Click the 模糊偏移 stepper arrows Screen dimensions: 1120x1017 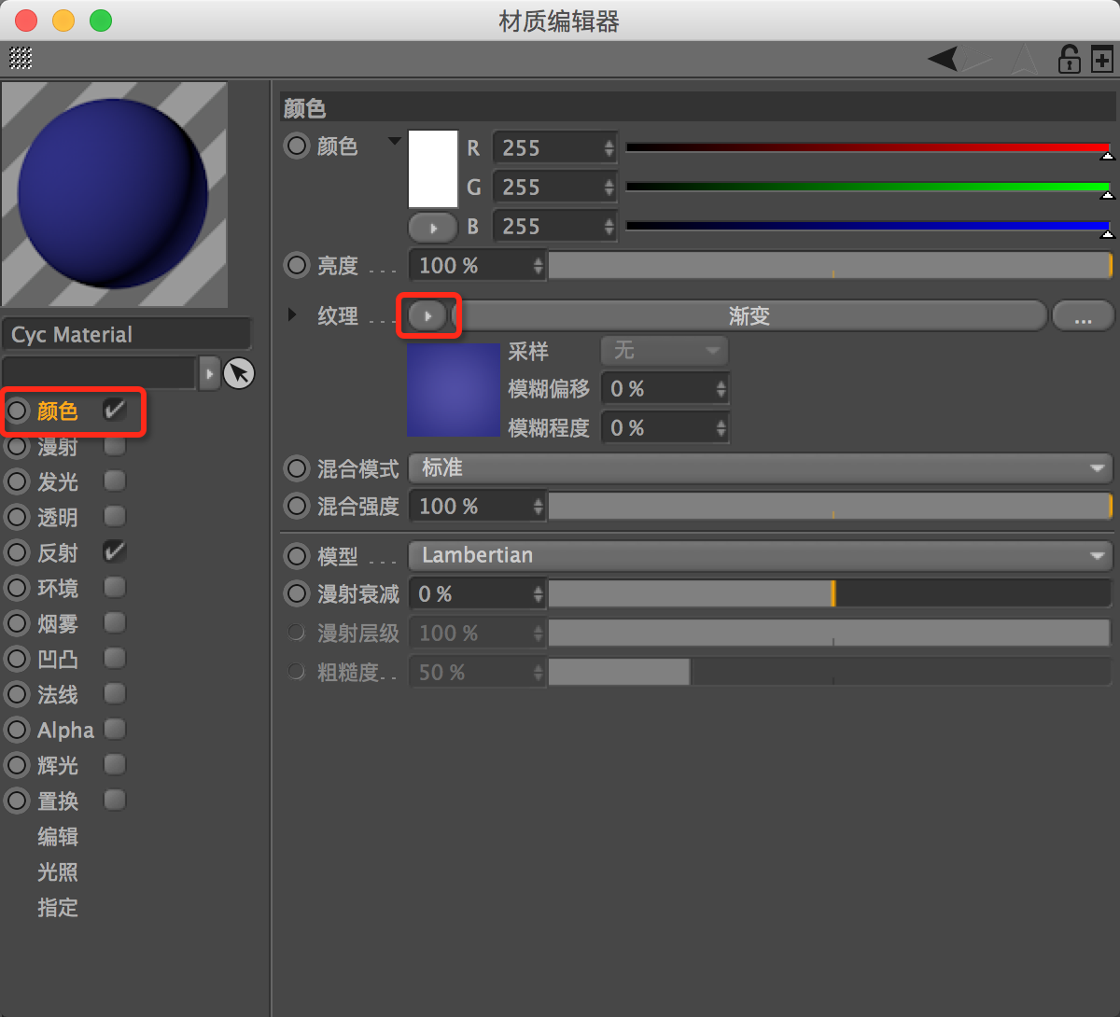721,389
